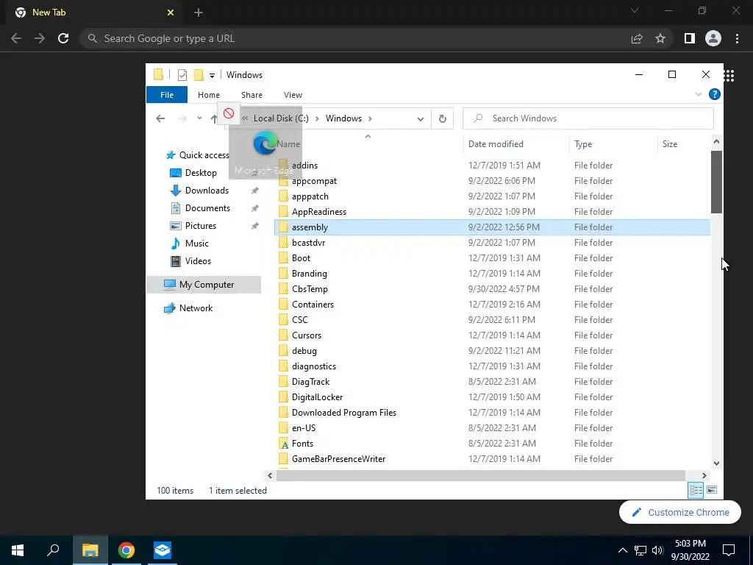Toggle Chrome's side panel icon
Image resolution: width=753 pixels, height=565 pixels.
click(x=690, y=38)
